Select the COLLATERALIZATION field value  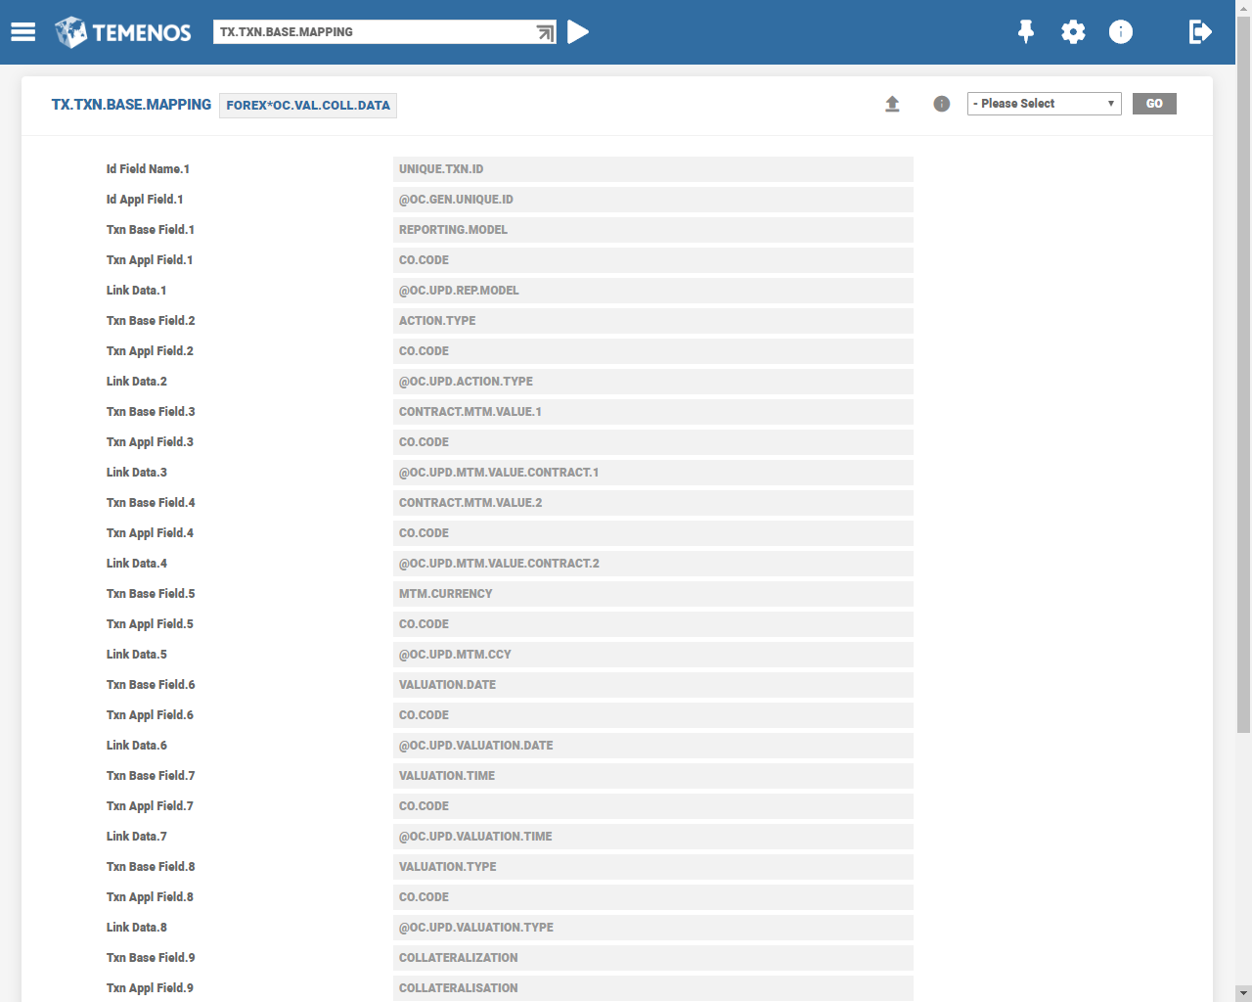pos(653,958)
